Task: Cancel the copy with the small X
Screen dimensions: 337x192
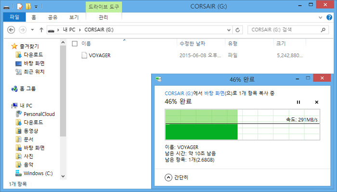Action: 317,102
